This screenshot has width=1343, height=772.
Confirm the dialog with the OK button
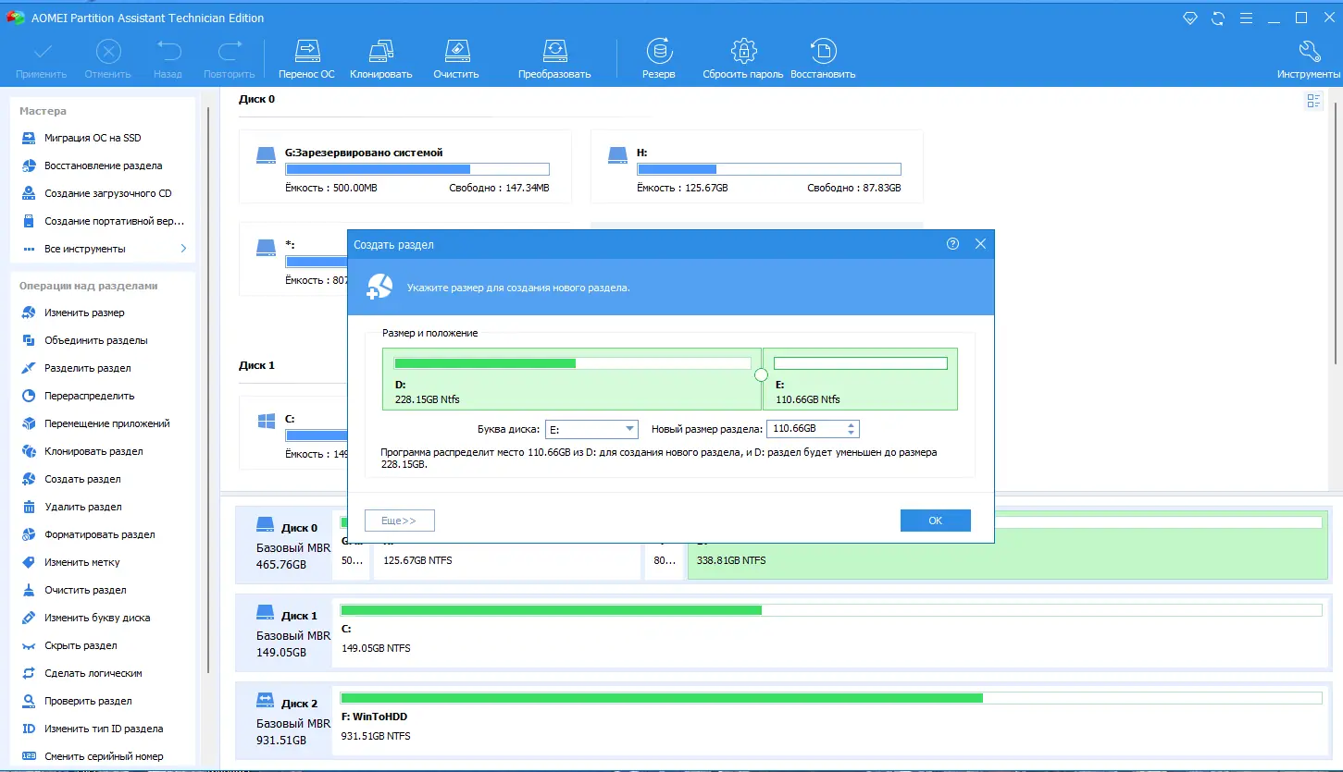(935, 521)
